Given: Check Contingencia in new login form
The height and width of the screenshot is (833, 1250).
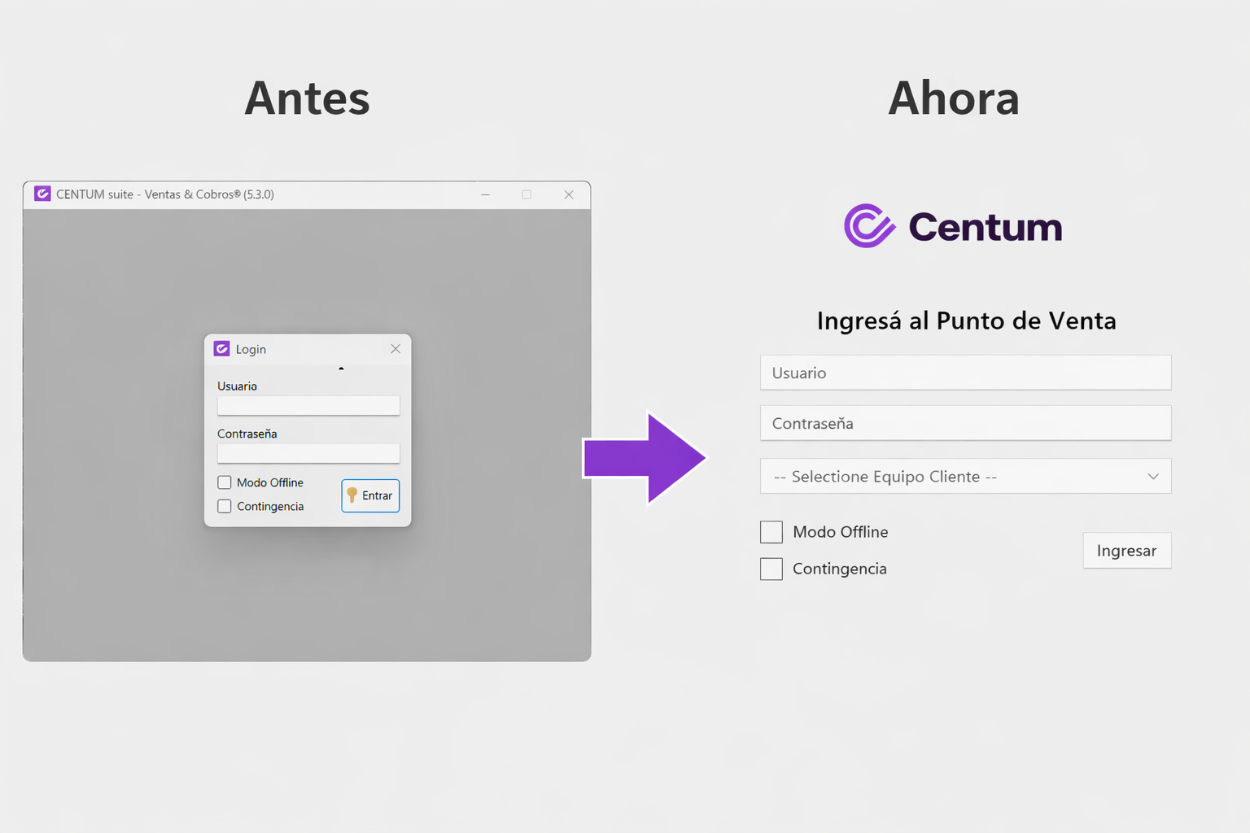Looking at the screenshot, I should point(771,569).
